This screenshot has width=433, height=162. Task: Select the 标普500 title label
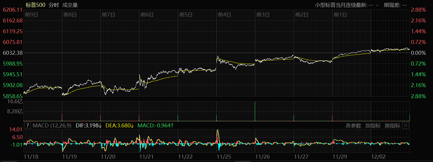35,5
